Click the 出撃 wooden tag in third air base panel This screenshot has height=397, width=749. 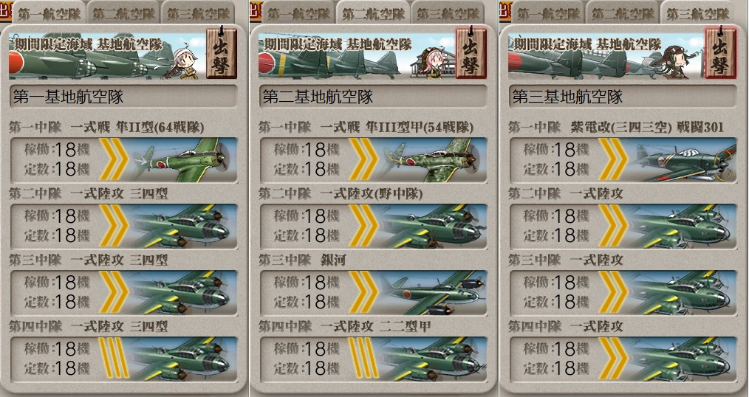721,52
